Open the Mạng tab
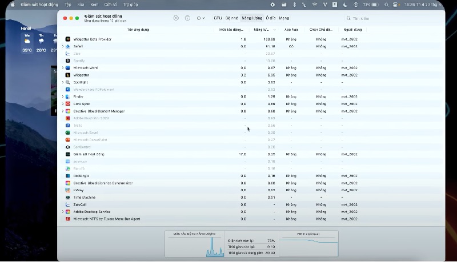This screenshot has height=262, width=457. pos(283,18)
